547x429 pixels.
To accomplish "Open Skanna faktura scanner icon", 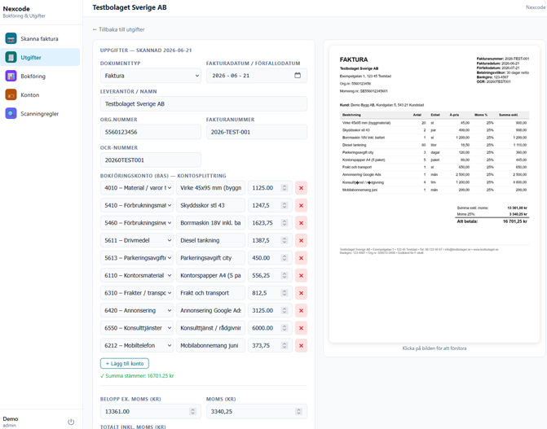I will [11, 39].
